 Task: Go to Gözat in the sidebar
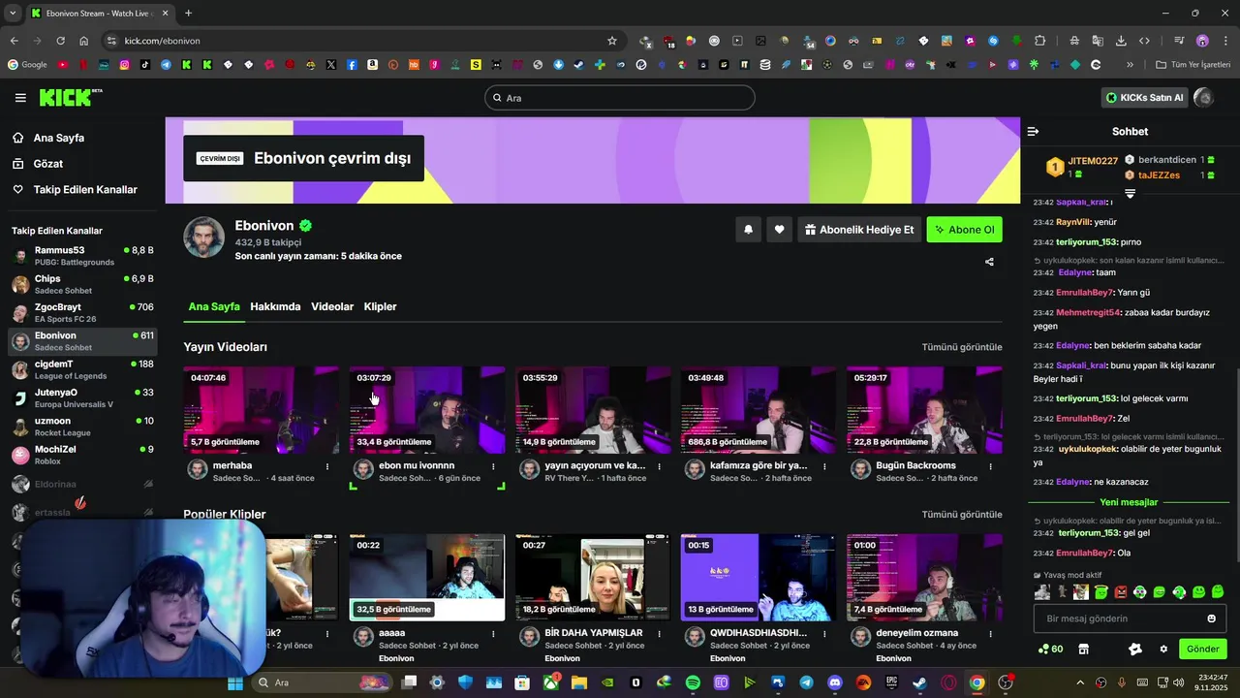[48, 164]
